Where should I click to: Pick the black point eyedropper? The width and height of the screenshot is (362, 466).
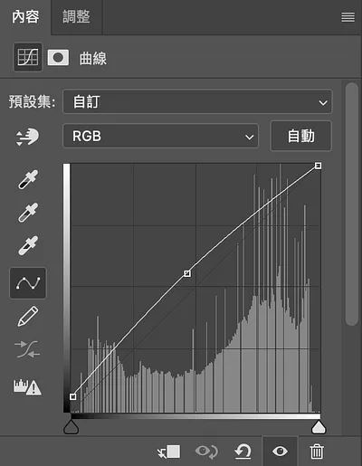tap(28, 179)
